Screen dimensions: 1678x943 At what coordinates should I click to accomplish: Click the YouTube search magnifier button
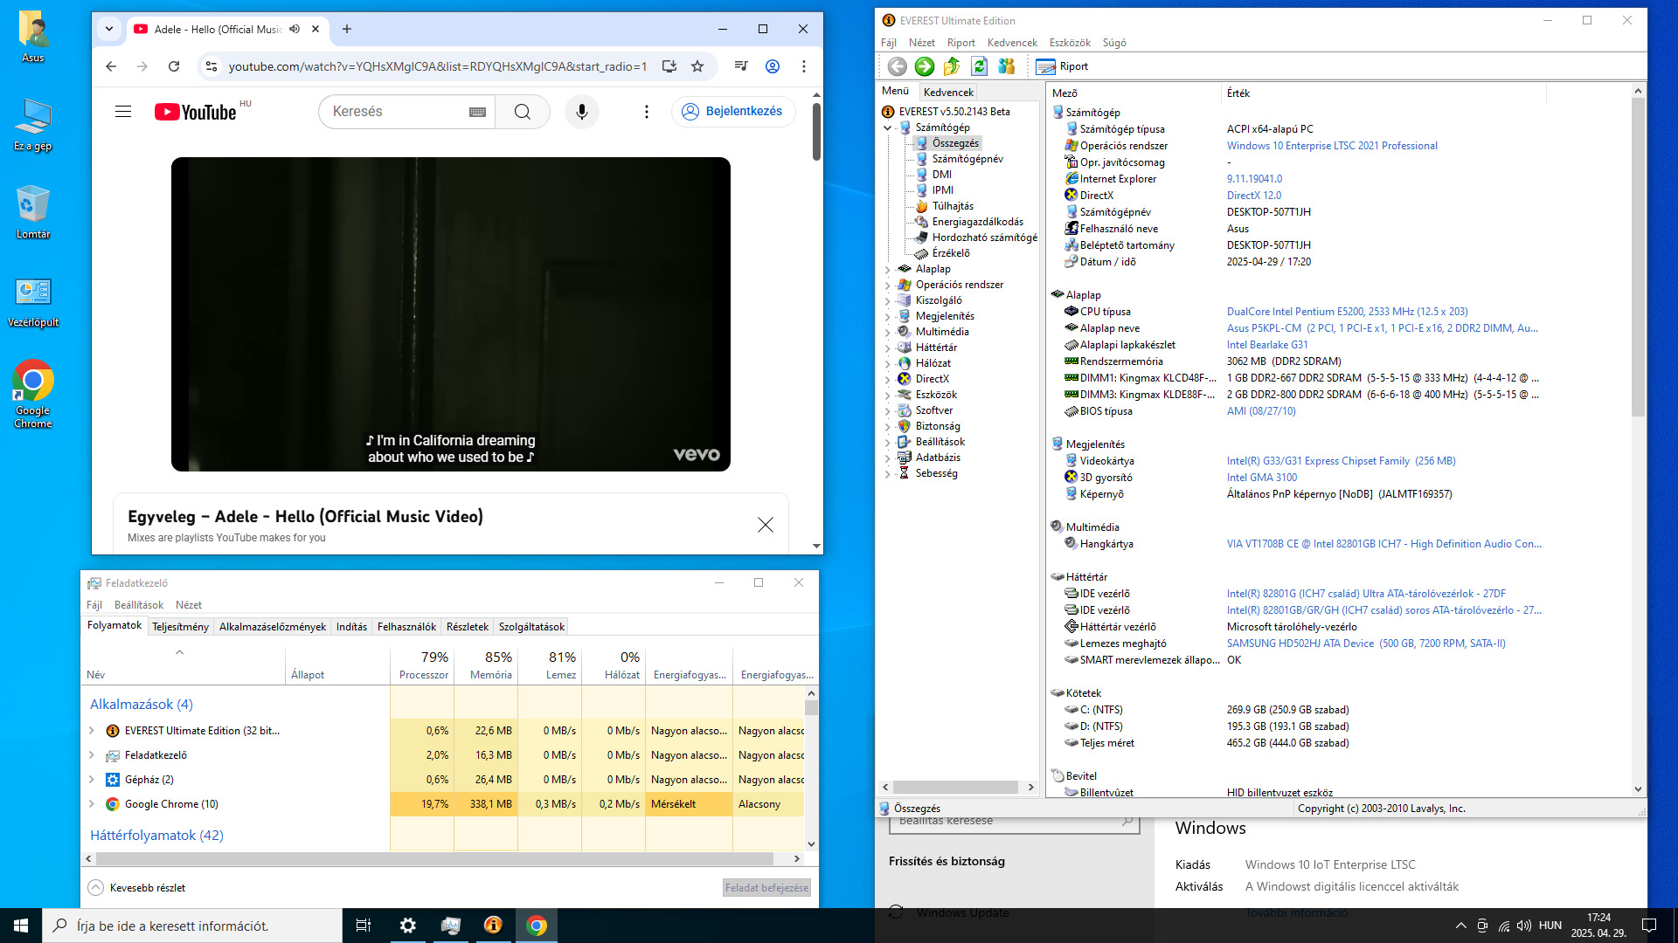coord(522,112)
